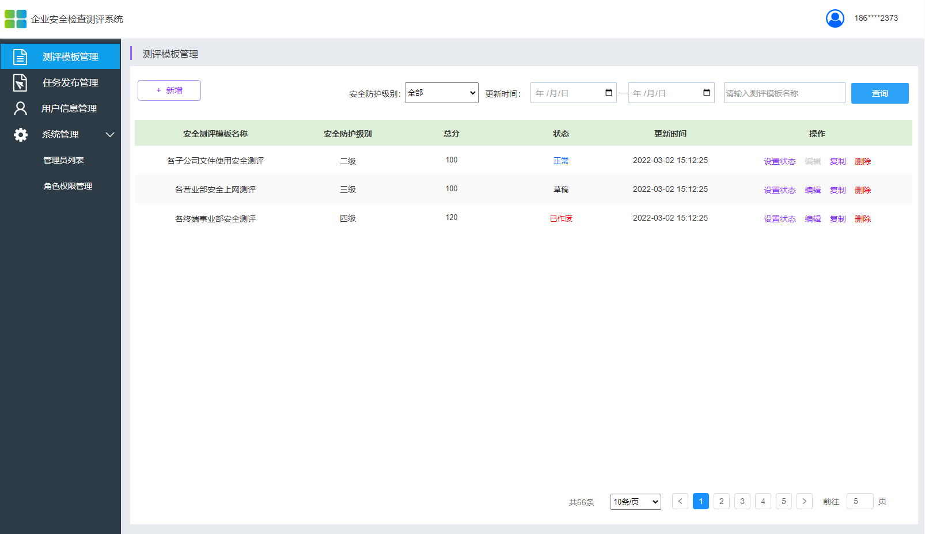Click 删除 for 各营业部安全上网测评
This screenshot has height=534, width=925.
(863, 190)
